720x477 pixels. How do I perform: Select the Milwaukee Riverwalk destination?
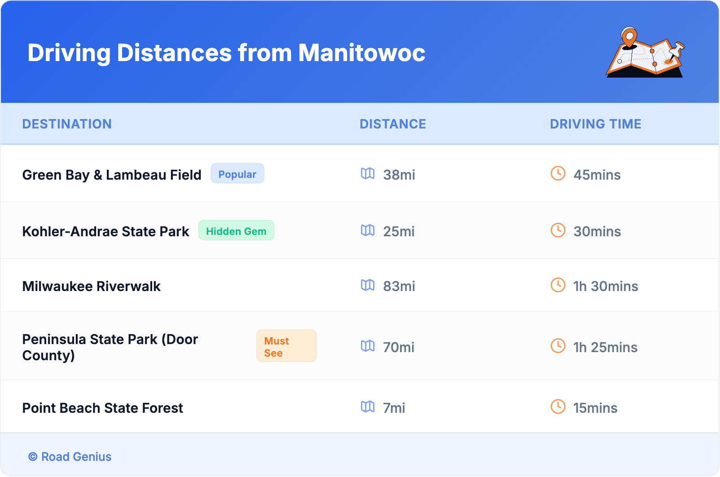pos(92,286)
